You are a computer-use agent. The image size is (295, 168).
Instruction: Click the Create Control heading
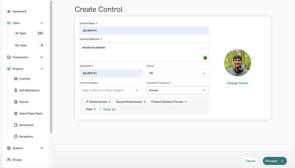(99, 9)
